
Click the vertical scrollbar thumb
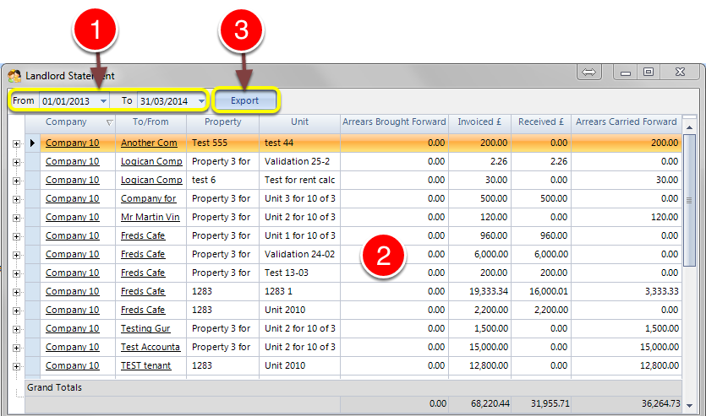pyautogui.click(x=689, y=200)
